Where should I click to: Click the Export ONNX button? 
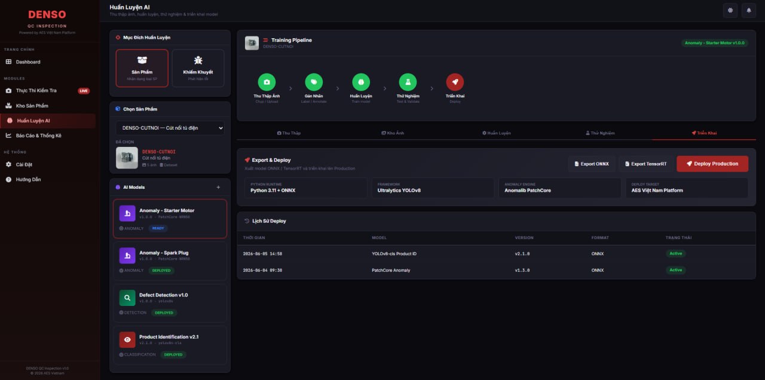[591, 164]
